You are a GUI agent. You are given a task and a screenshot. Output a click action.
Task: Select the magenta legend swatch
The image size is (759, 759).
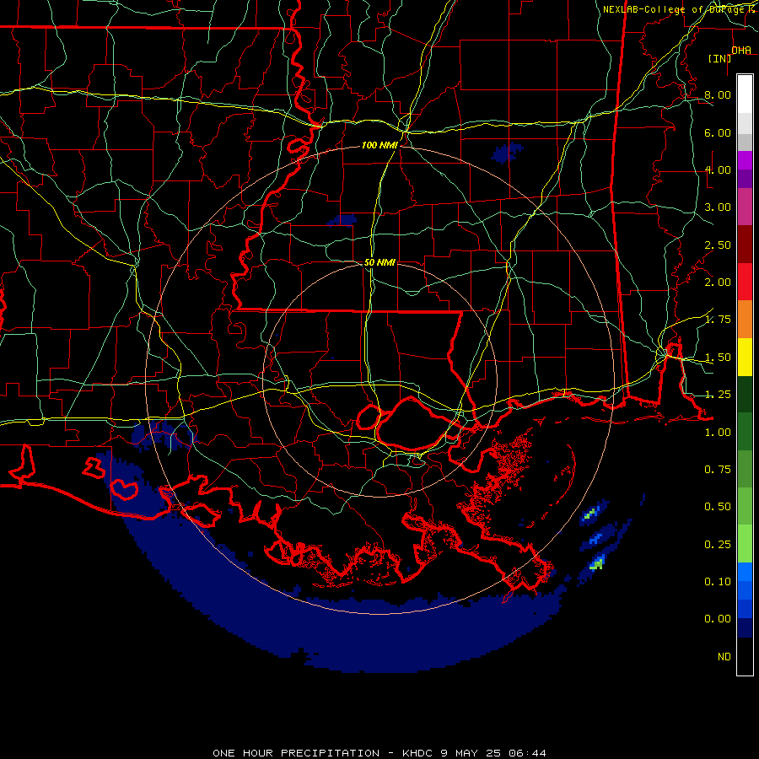[745, 160]
